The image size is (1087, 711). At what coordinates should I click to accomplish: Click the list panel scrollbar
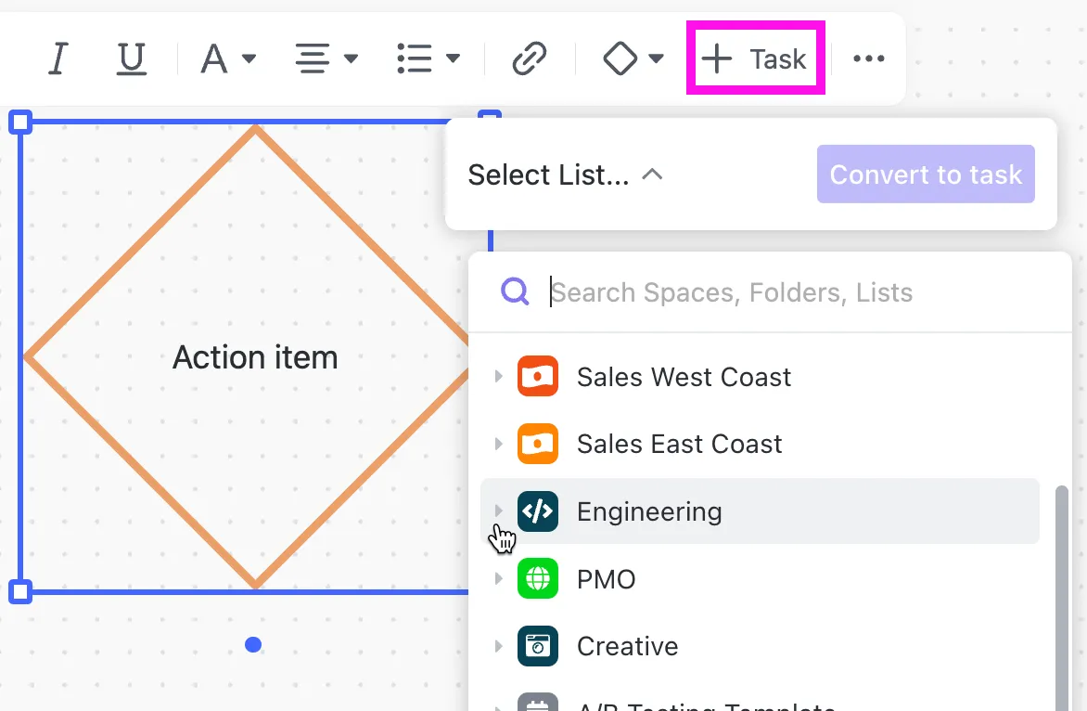pos(1061,597)
